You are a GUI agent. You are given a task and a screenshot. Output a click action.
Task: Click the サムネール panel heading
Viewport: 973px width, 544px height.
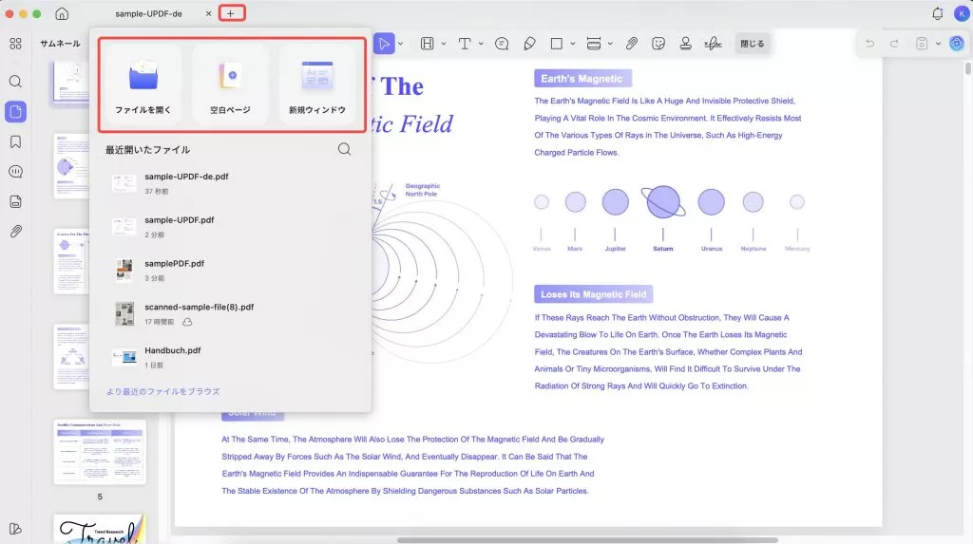tap(60, 44)
